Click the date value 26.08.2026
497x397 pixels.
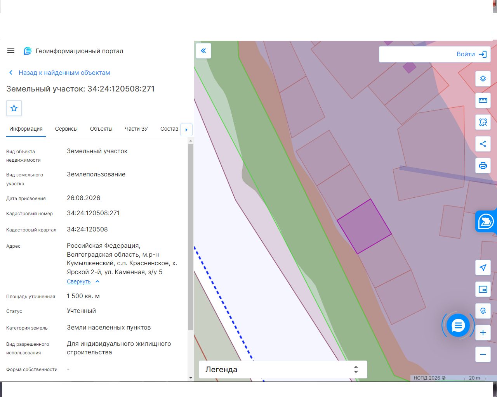point(83,198)
